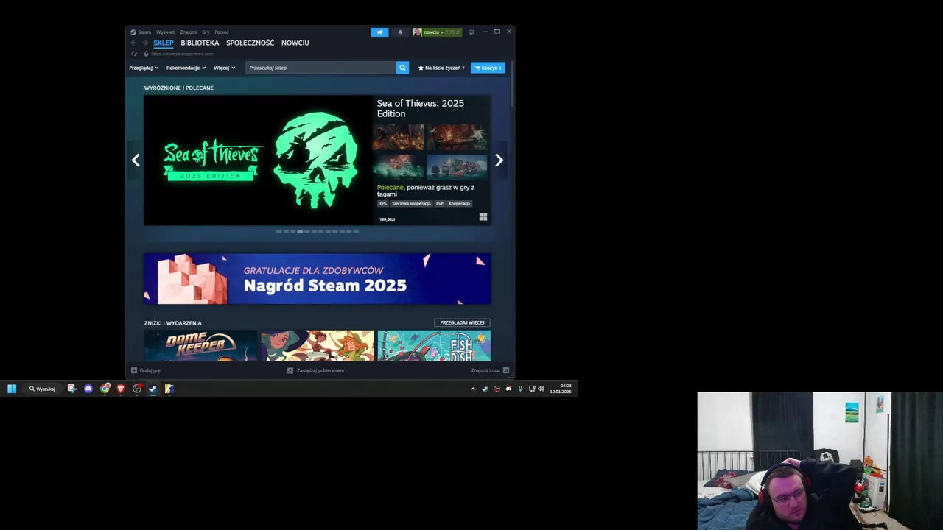The image size is (943, 530).
Task: Open the Dome Keeper sale tile
Action: [x=200, y=346]
